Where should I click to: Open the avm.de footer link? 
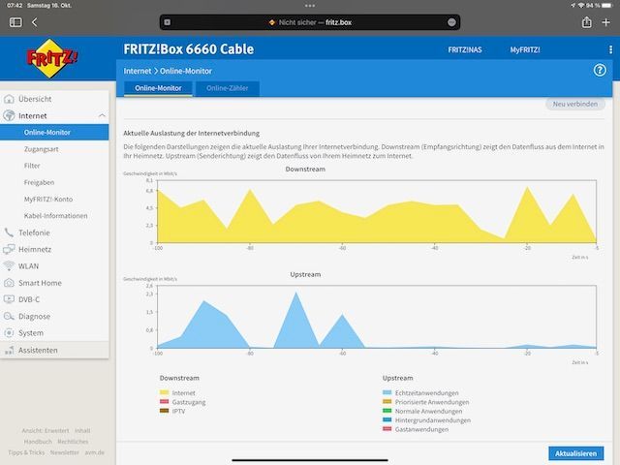pos(95,452)
